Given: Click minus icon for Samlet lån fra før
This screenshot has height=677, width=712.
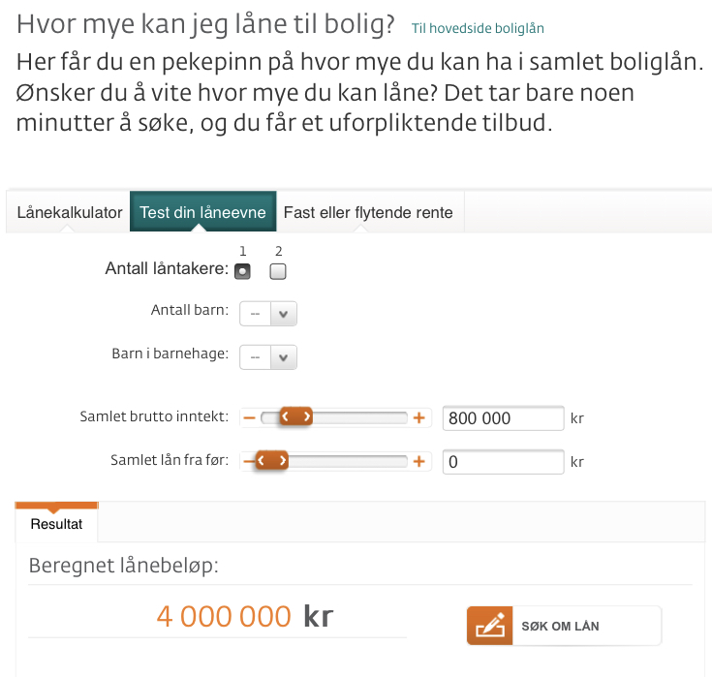Looking at the screenshot, I should point(249,461).
